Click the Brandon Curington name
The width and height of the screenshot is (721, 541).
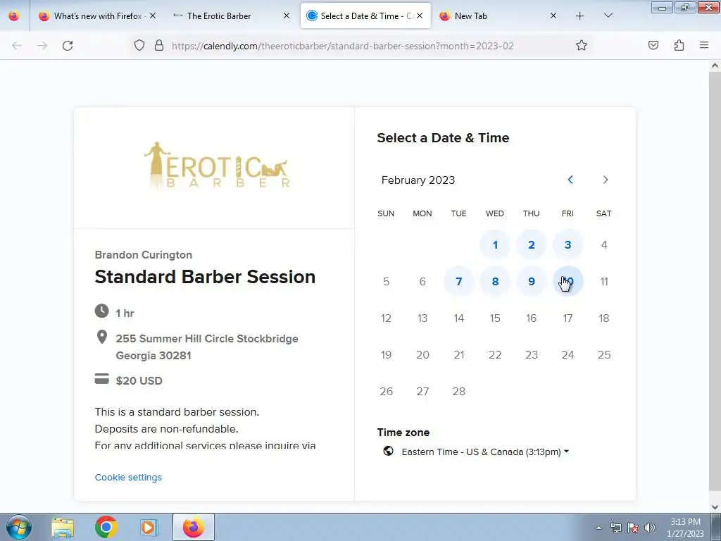tap(144, 255)
